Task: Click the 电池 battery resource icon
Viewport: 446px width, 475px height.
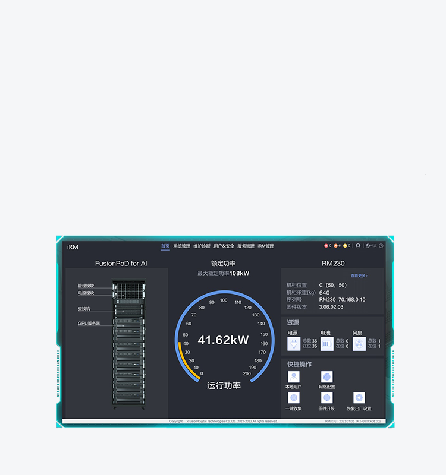Action: tap(326, 344)
